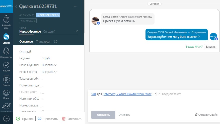Open the Рабочий стол dashboard icon
Image resolution: width=220 pixels, height=124 pixels.
click(6, 23)
